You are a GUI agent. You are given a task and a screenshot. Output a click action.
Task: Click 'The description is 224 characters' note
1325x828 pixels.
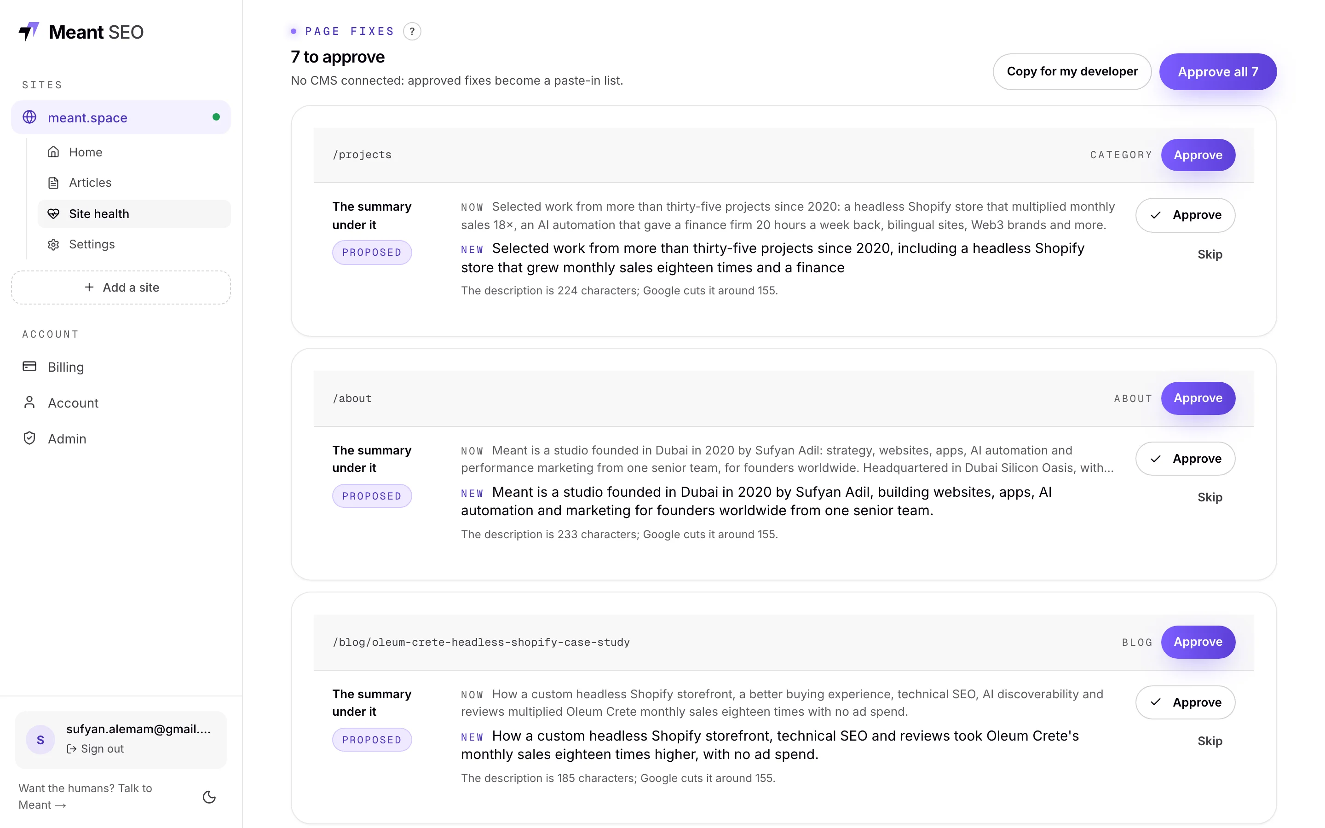(x=619, y=291)
